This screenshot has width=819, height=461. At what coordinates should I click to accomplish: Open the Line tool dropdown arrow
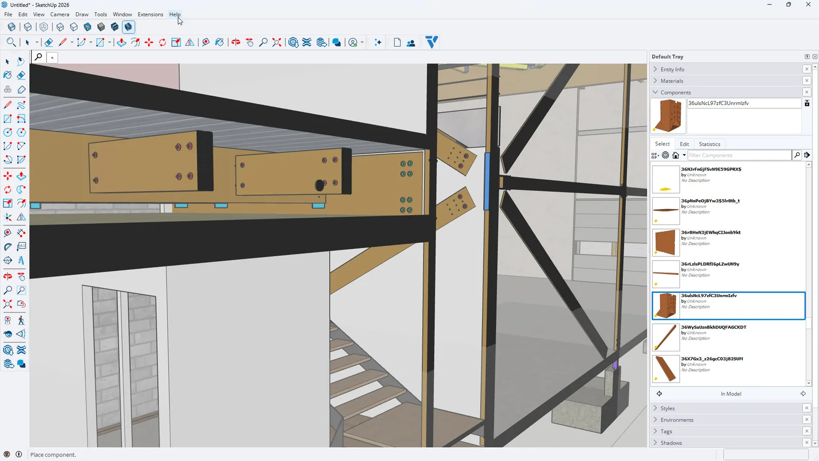72,43
